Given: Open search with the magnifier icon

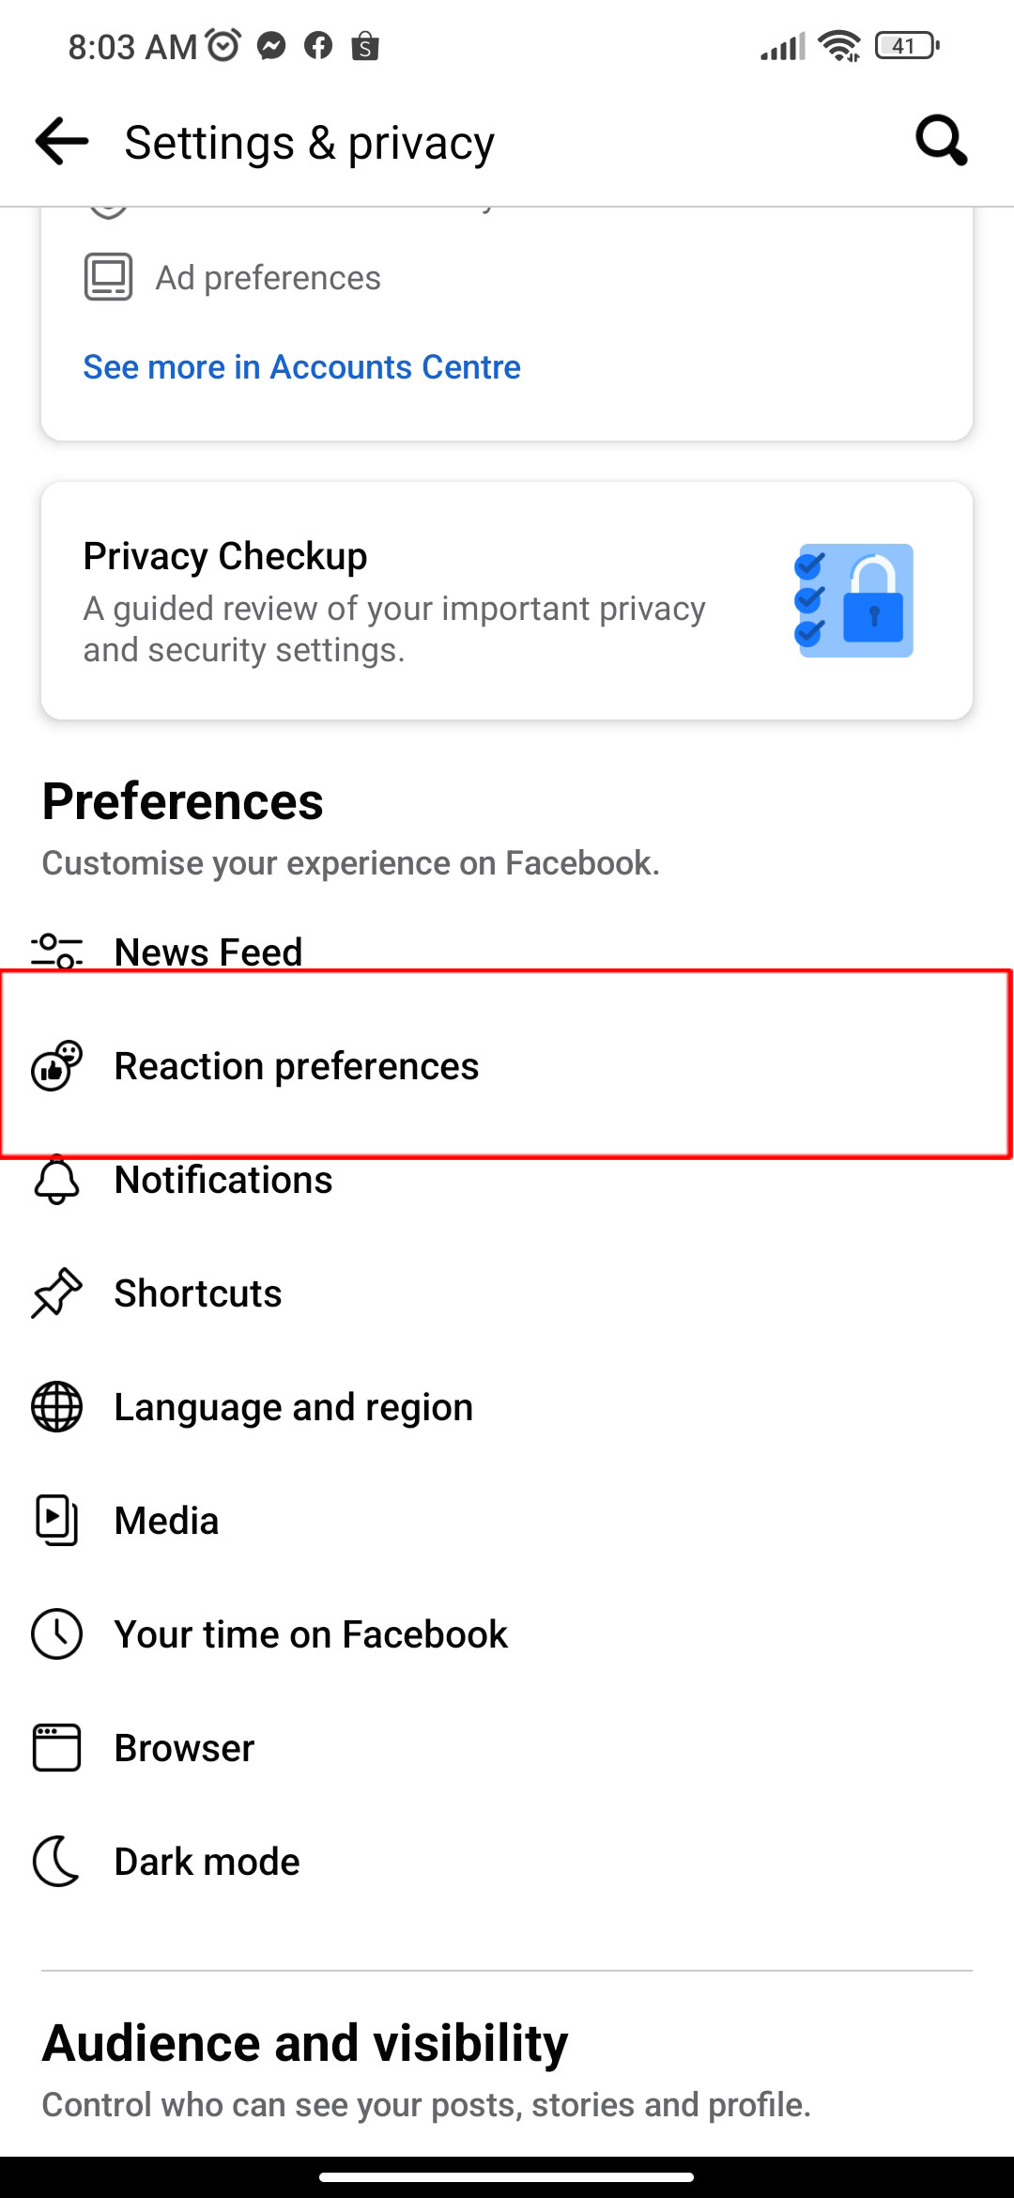Looking at the screenshot, I should [942, 142].
